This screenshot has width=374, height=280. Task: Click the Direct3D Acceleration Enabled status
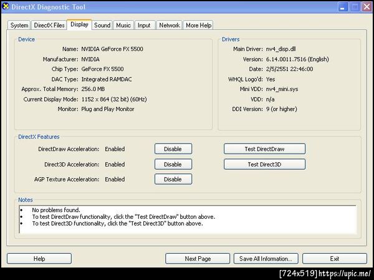tap(115, 164)
